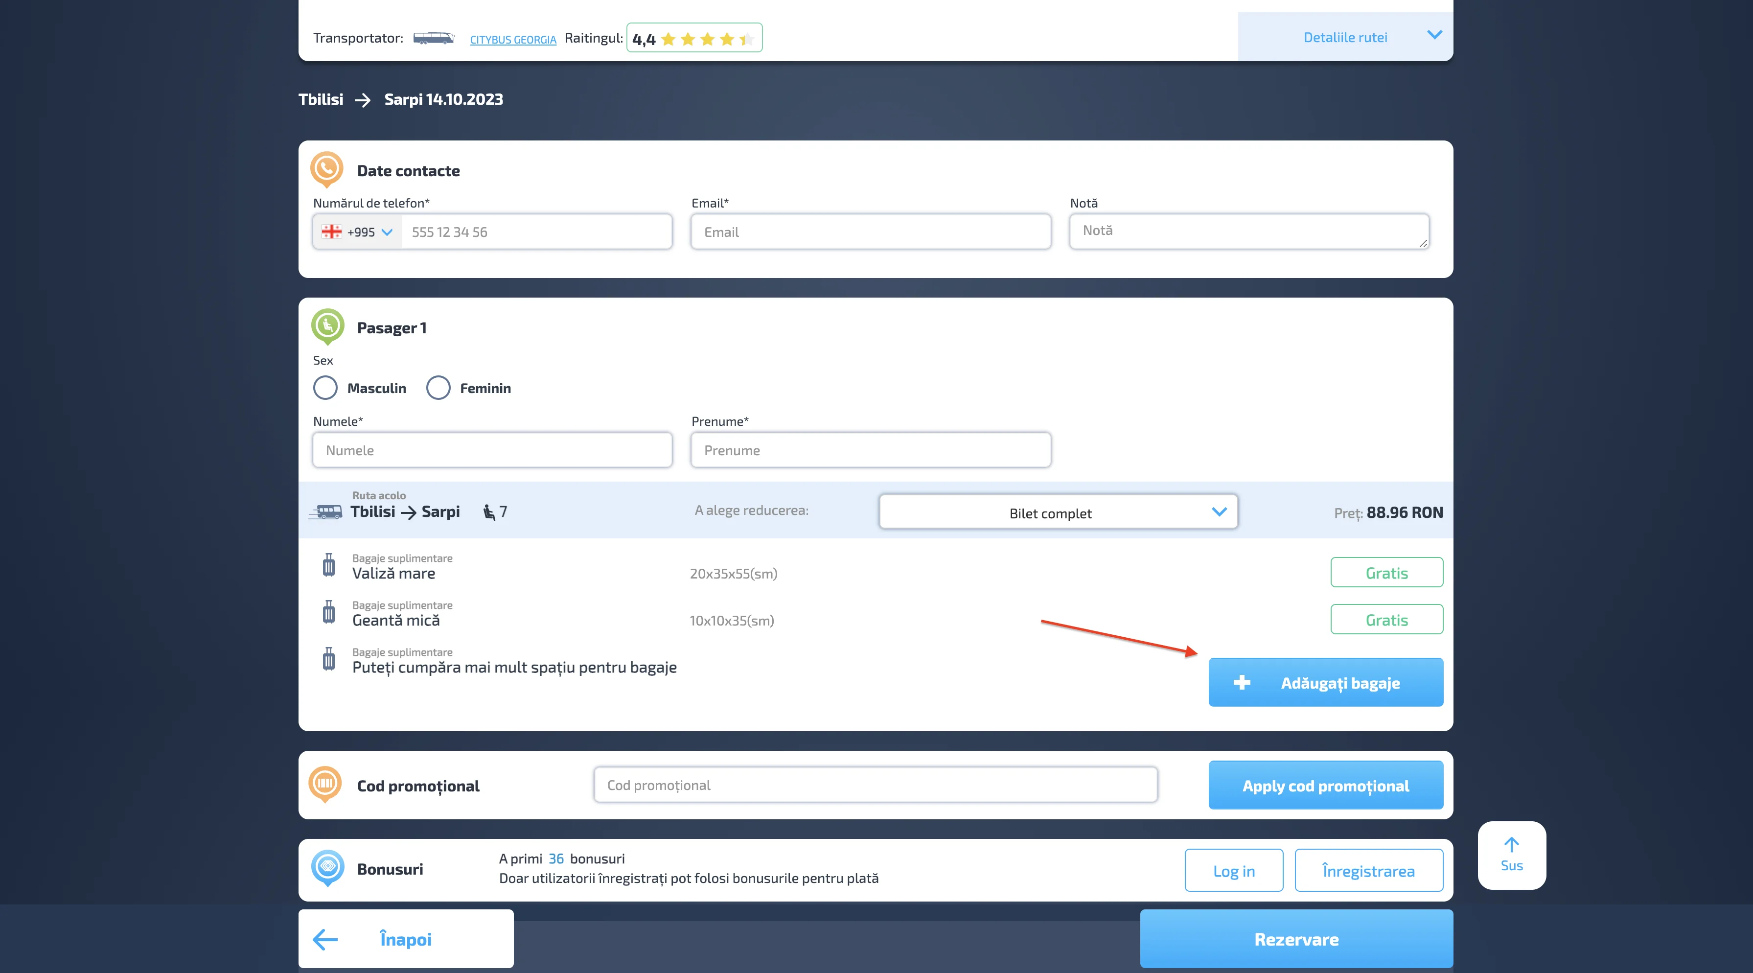The height and width of the screenshot is (973, 1753).
Task: Click the suitcase icon beside Valiză mare
Action: (329, 565)
